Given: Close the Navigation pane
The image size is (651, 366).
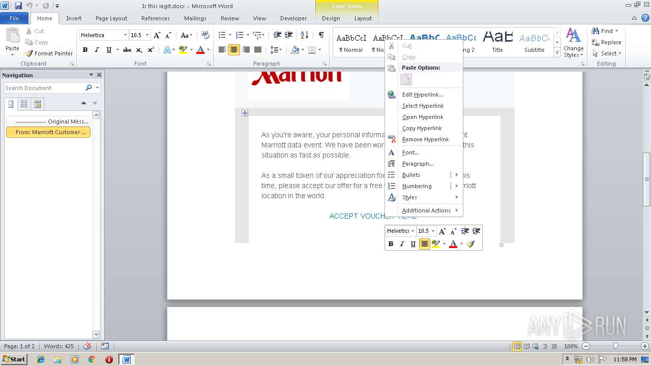Looking at the screenshot, I should coord(99,75).
